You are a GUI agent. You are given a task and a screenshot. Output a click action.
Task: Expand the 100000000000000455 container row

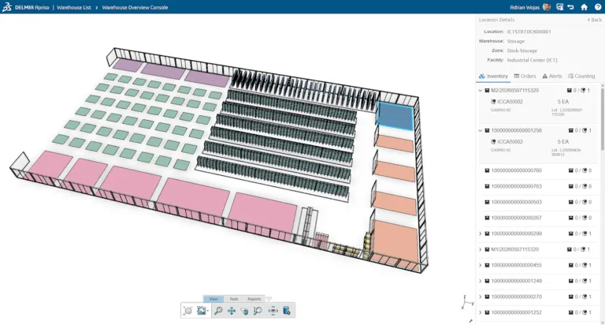click(481, 266)
